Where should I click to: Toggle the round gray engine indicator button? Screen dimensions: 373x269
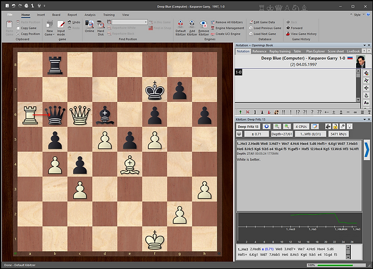click(x=239, y=134)
